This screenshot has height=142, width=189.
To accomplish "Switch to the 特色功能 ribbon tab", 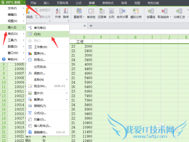I will tap(153, 3).
